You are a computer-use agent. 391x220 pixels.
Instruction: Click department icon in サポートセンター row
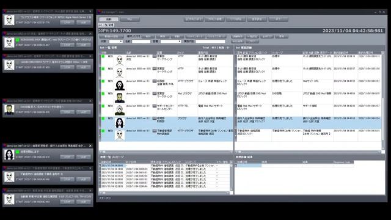tap(155, 106)
